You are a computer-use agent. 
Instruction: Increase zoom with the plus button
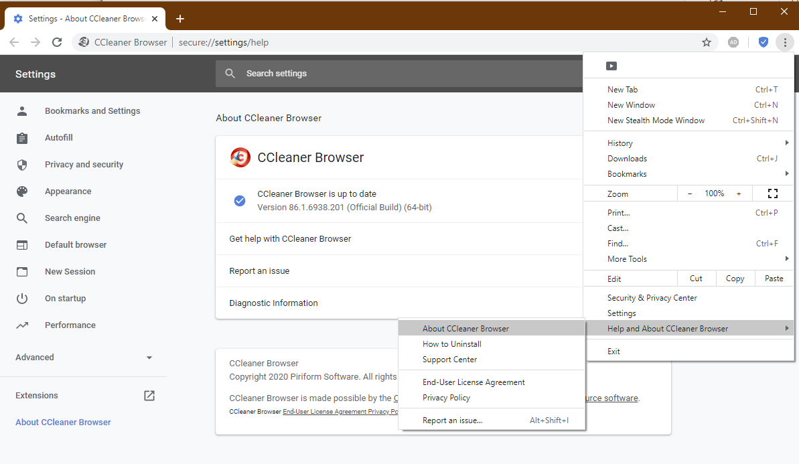[x=739, y=194]
